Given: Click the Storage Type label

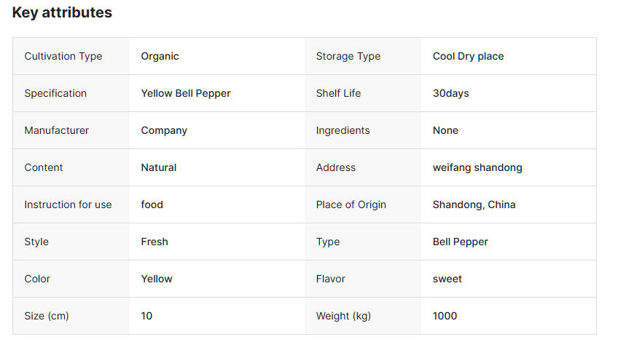Looking at the screenshot, I should (348, 56).
